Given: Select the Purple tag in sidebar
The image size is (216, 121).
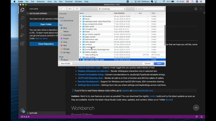Looking at the screenshot, I should (64, 38).
